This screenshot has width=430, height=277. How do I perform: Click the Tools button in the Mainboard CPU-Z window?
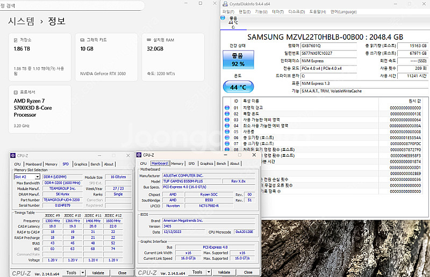pos(197,272)
